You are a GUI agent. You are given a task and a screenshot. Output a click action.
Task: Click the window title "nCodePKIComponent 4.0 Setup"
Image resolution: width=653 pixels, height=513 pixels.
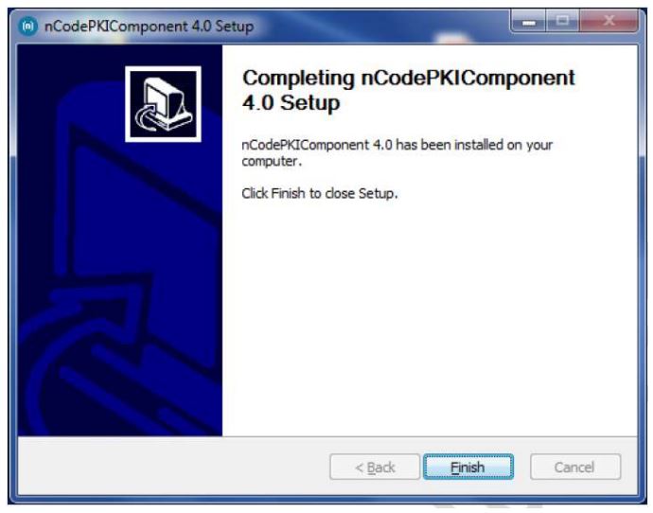tap(150, 27)
